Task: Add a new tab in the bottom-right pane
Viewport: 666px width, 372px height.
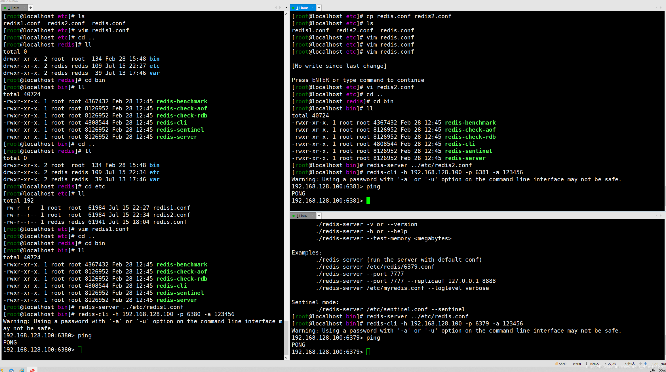Action: coord(319,216)
